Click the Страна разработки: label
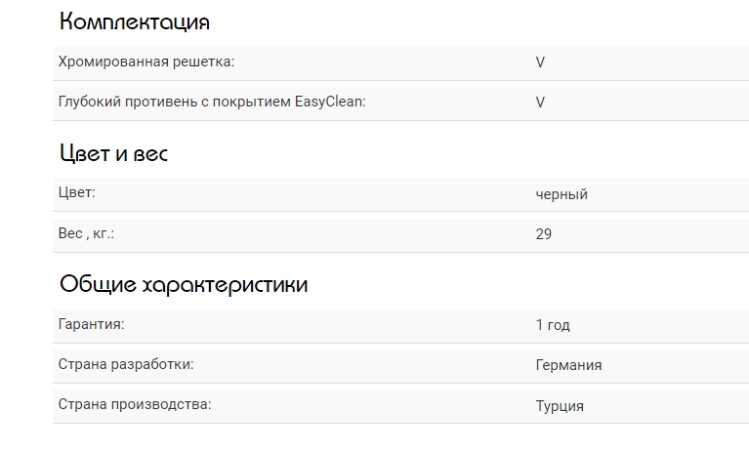The width and height of the screenshot is (749, 453). (126, 363)
